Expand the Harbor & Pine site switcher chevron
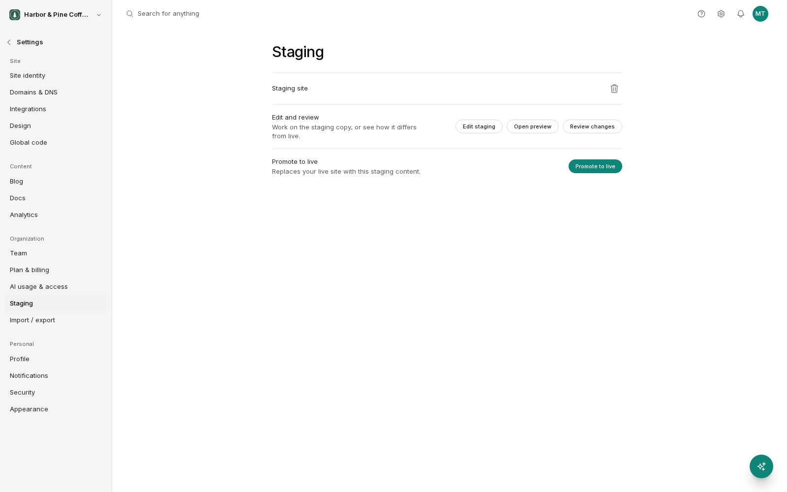 click(x=99, y=15)
